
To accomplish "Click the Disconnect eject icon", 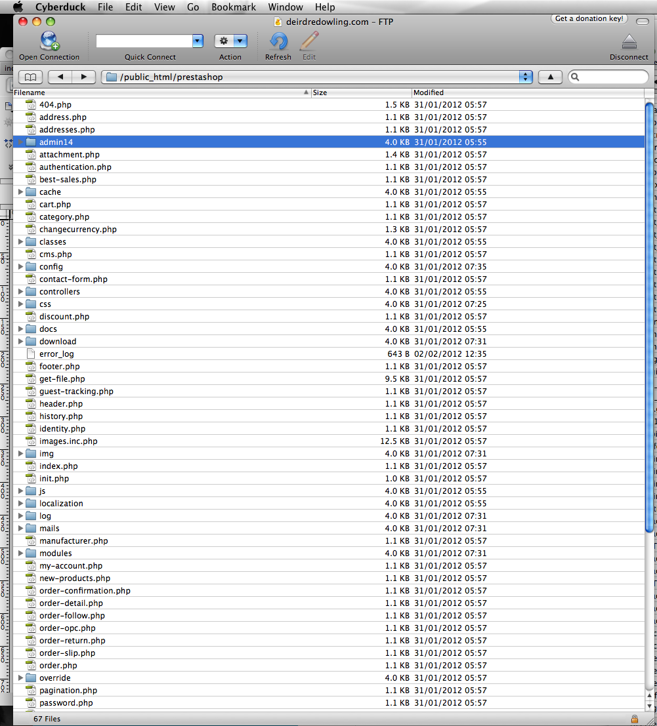I will pyautogui.click(x=629, y=42).
